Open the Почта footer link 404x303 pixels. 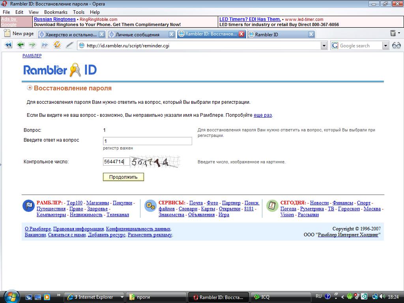click(x=196, y=203)
